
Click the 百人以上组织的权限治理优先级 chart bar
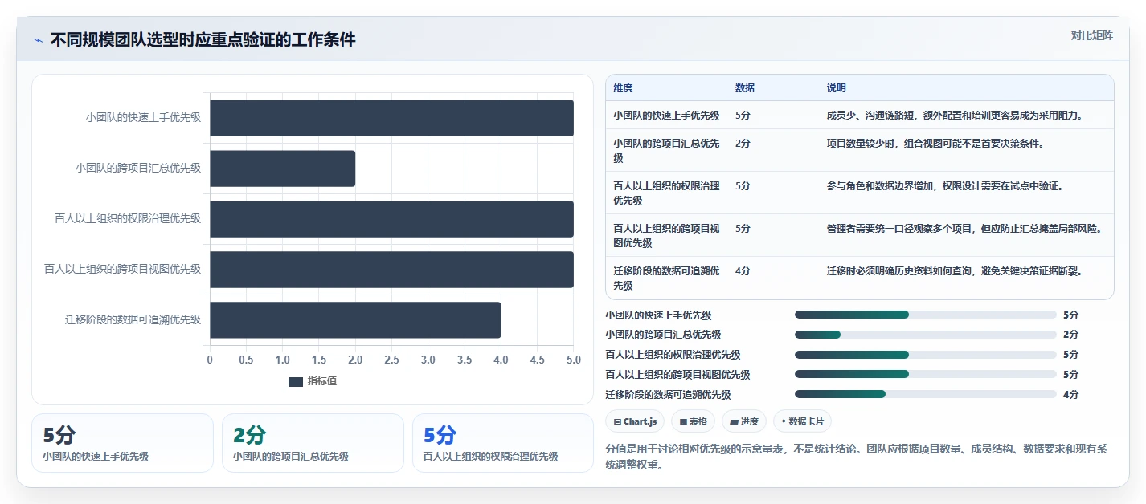click(x=391, y=218)
